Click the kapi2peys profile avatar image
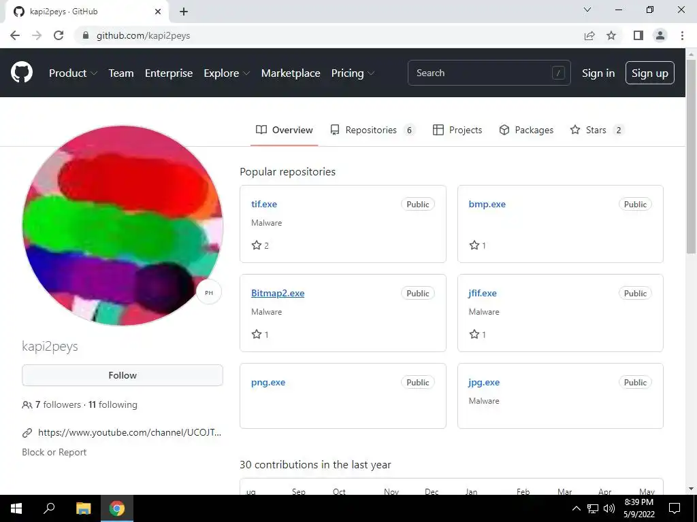The image size is (697, 522). point(123,226)
